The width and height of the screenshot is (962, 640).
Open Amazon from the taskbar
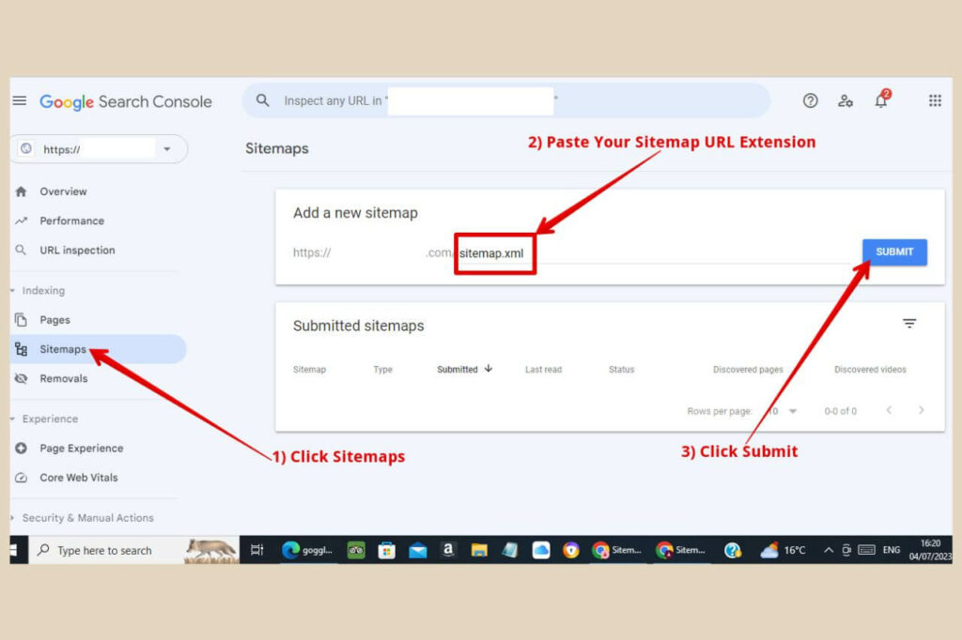coord(448,550)
